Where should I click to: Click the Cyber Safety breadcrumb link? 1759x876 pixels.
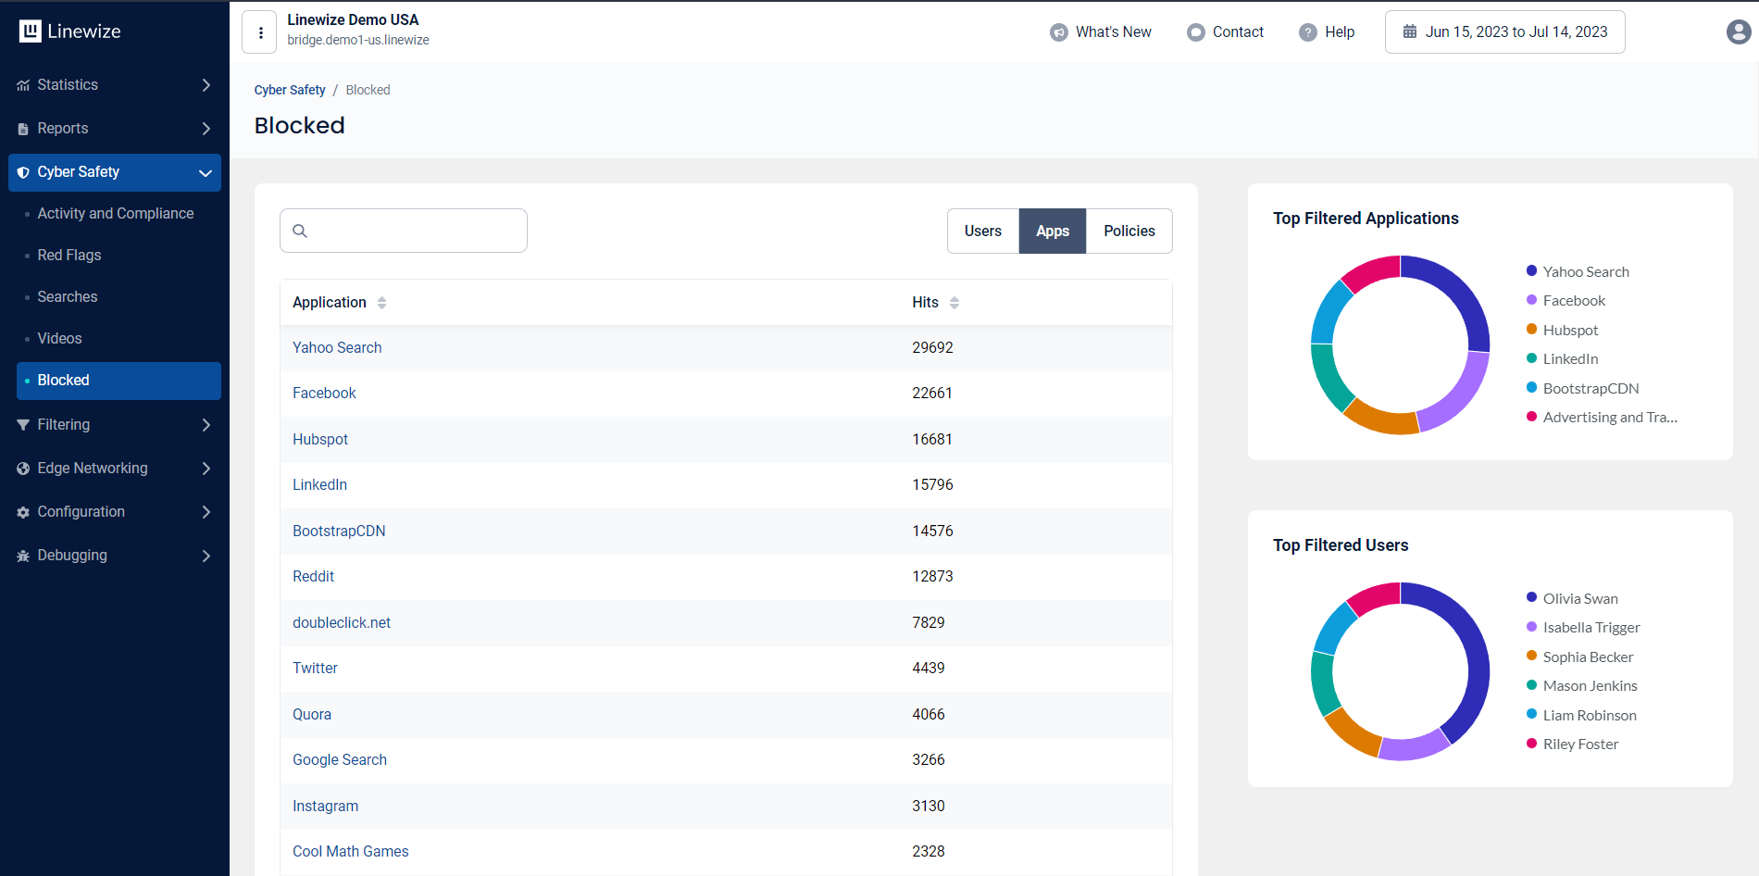click(x=290, y=90)
